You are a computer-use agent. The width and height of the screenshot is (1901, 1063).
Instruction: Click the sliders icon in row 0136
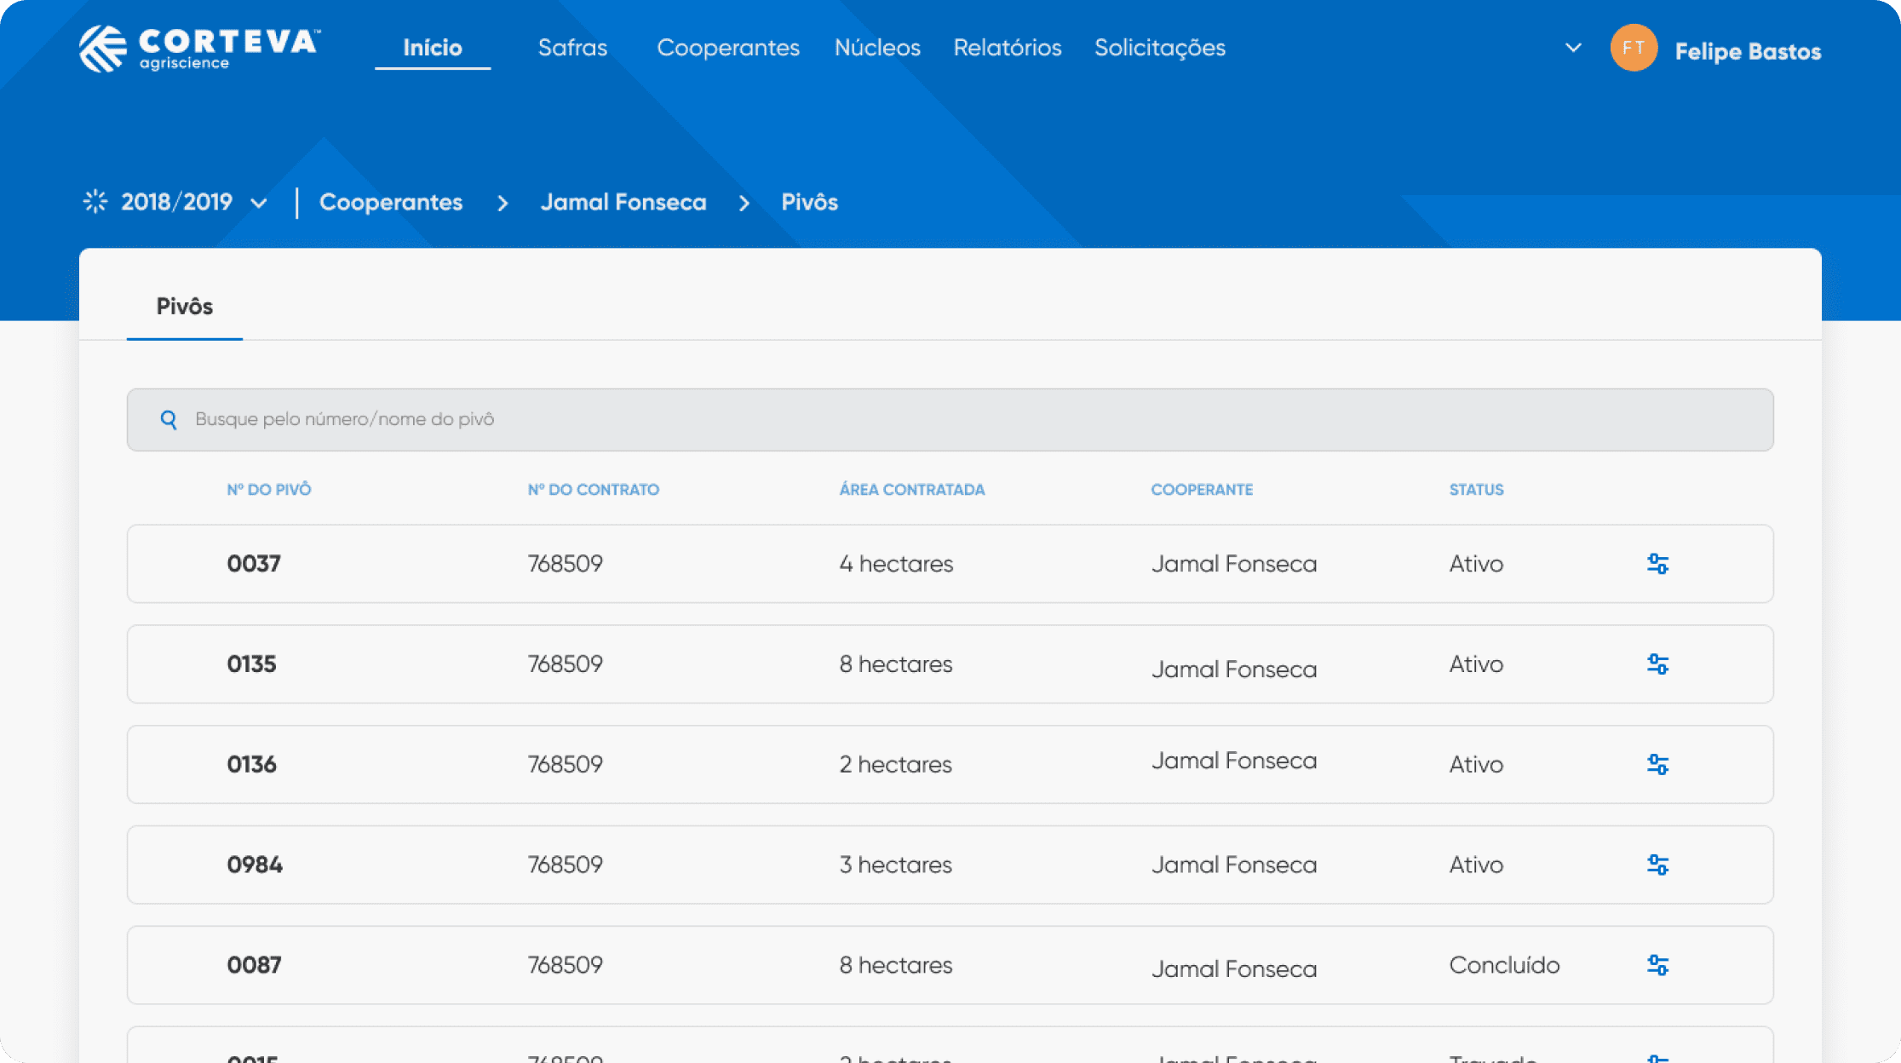(1657, 765)
